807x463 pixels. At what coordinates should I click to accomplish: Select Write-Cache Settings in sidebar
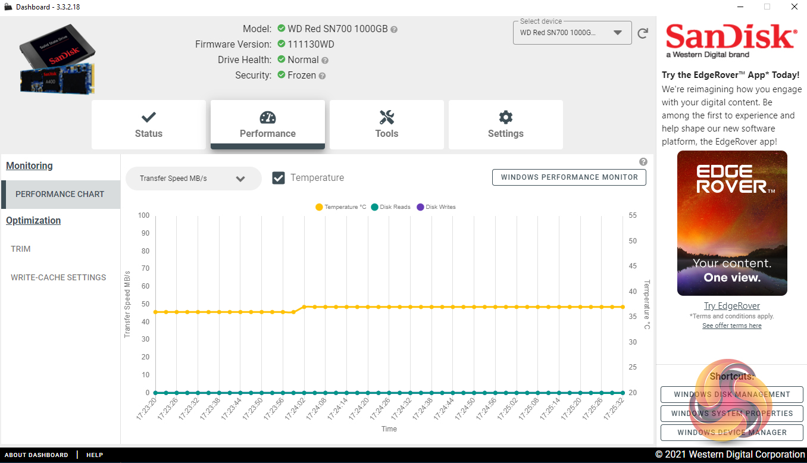58,277
